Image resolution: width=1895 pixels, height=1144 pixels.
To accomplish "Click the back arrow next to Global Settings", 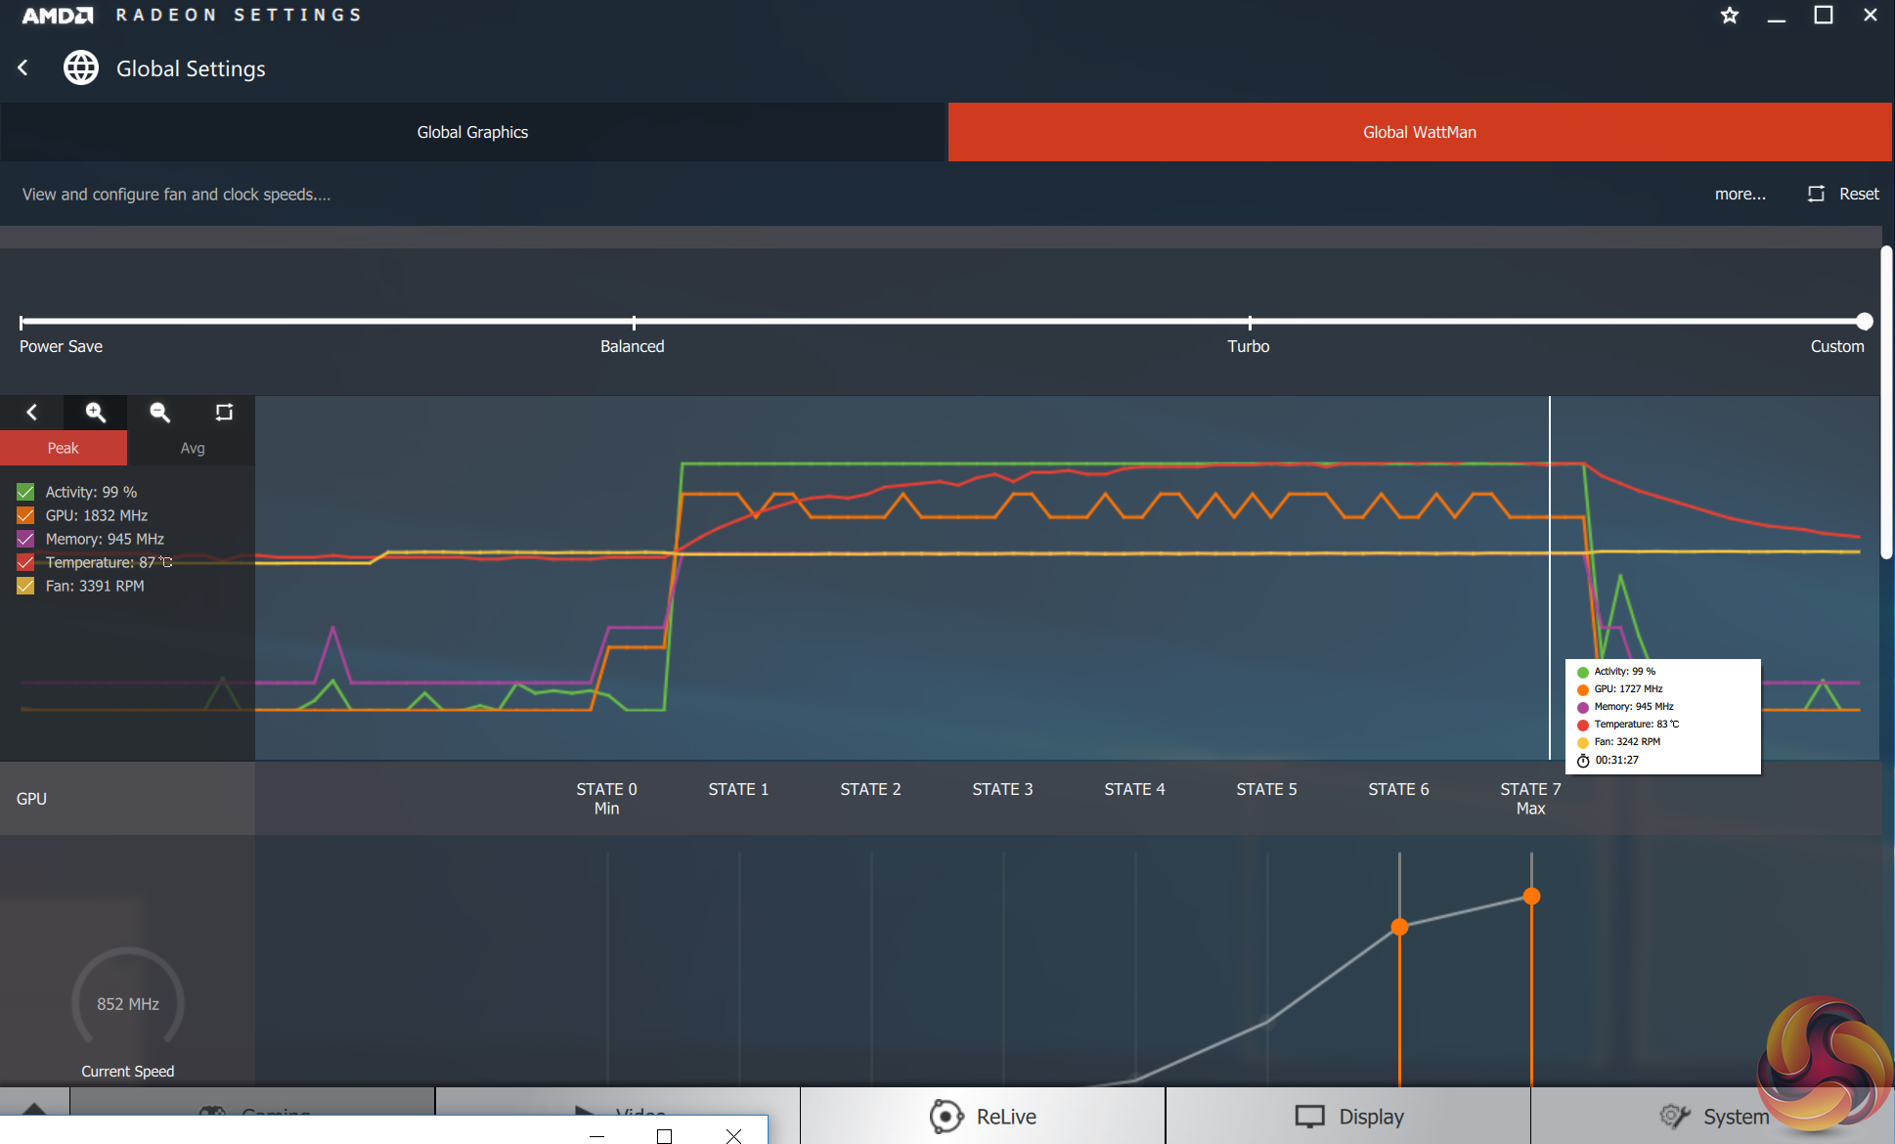I will [x=23, y=67].
